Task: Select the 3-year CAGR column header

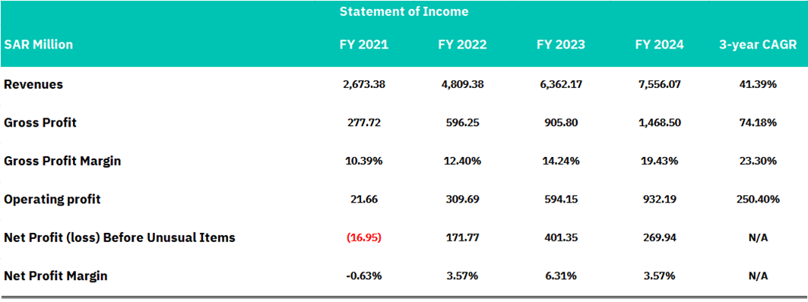Action: 758,45
